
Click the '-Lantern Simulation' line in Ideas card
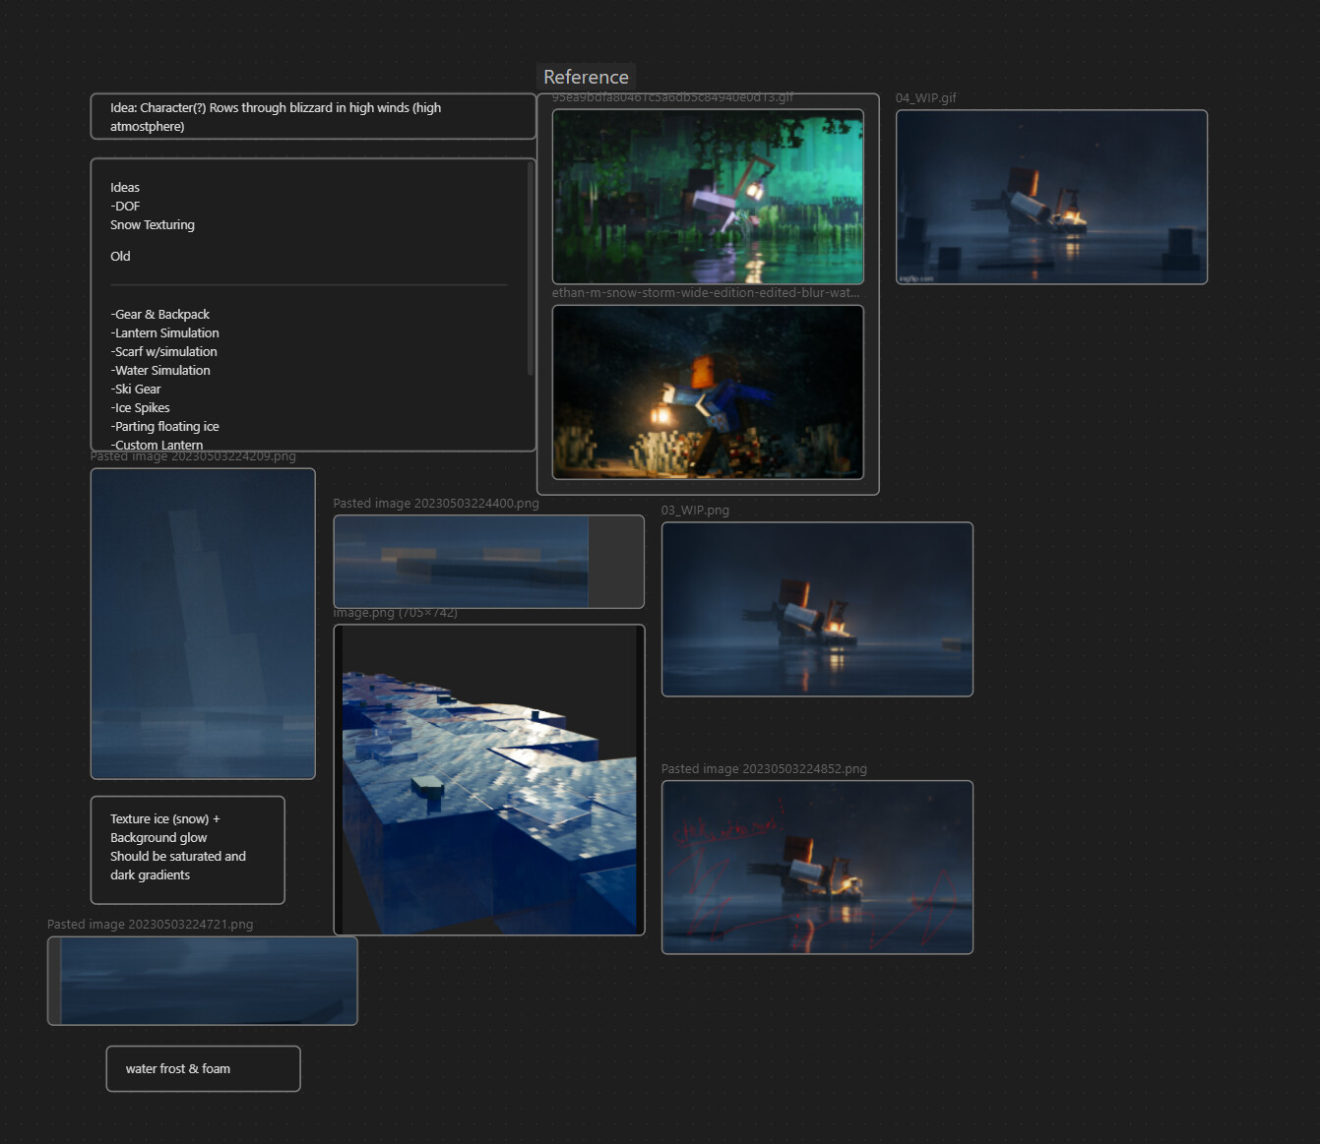coord(165,333)
